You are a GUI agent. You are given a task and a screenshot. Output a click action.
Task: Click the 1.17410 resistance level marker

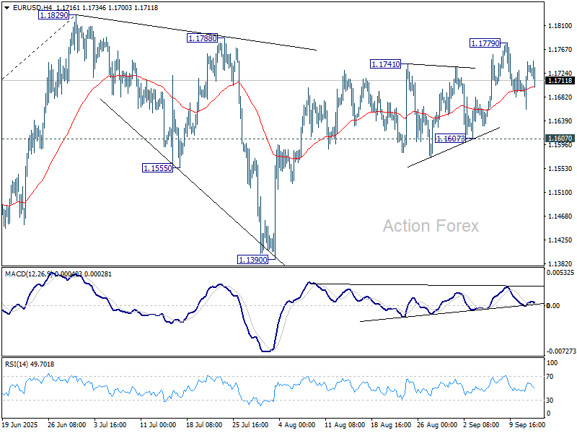coord(384,64)
